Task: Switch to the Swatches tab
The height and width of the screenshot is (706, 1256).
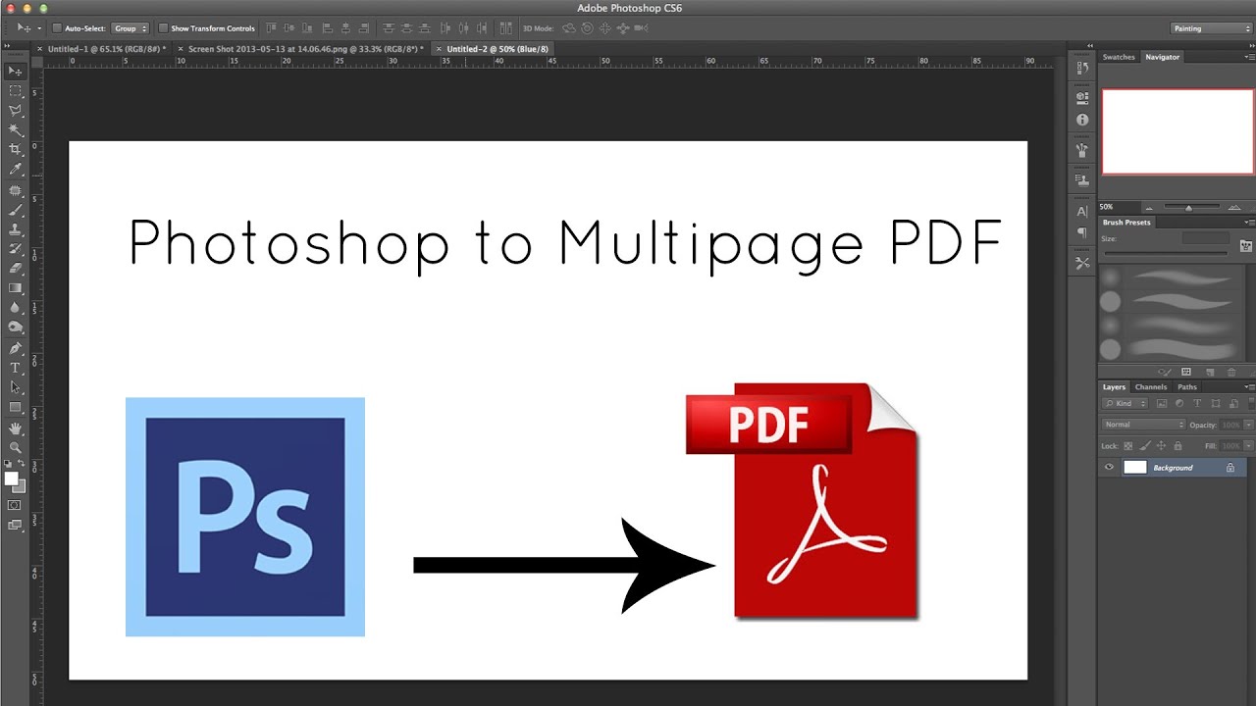Action: pyautogui.click(x=1119, y=57)
